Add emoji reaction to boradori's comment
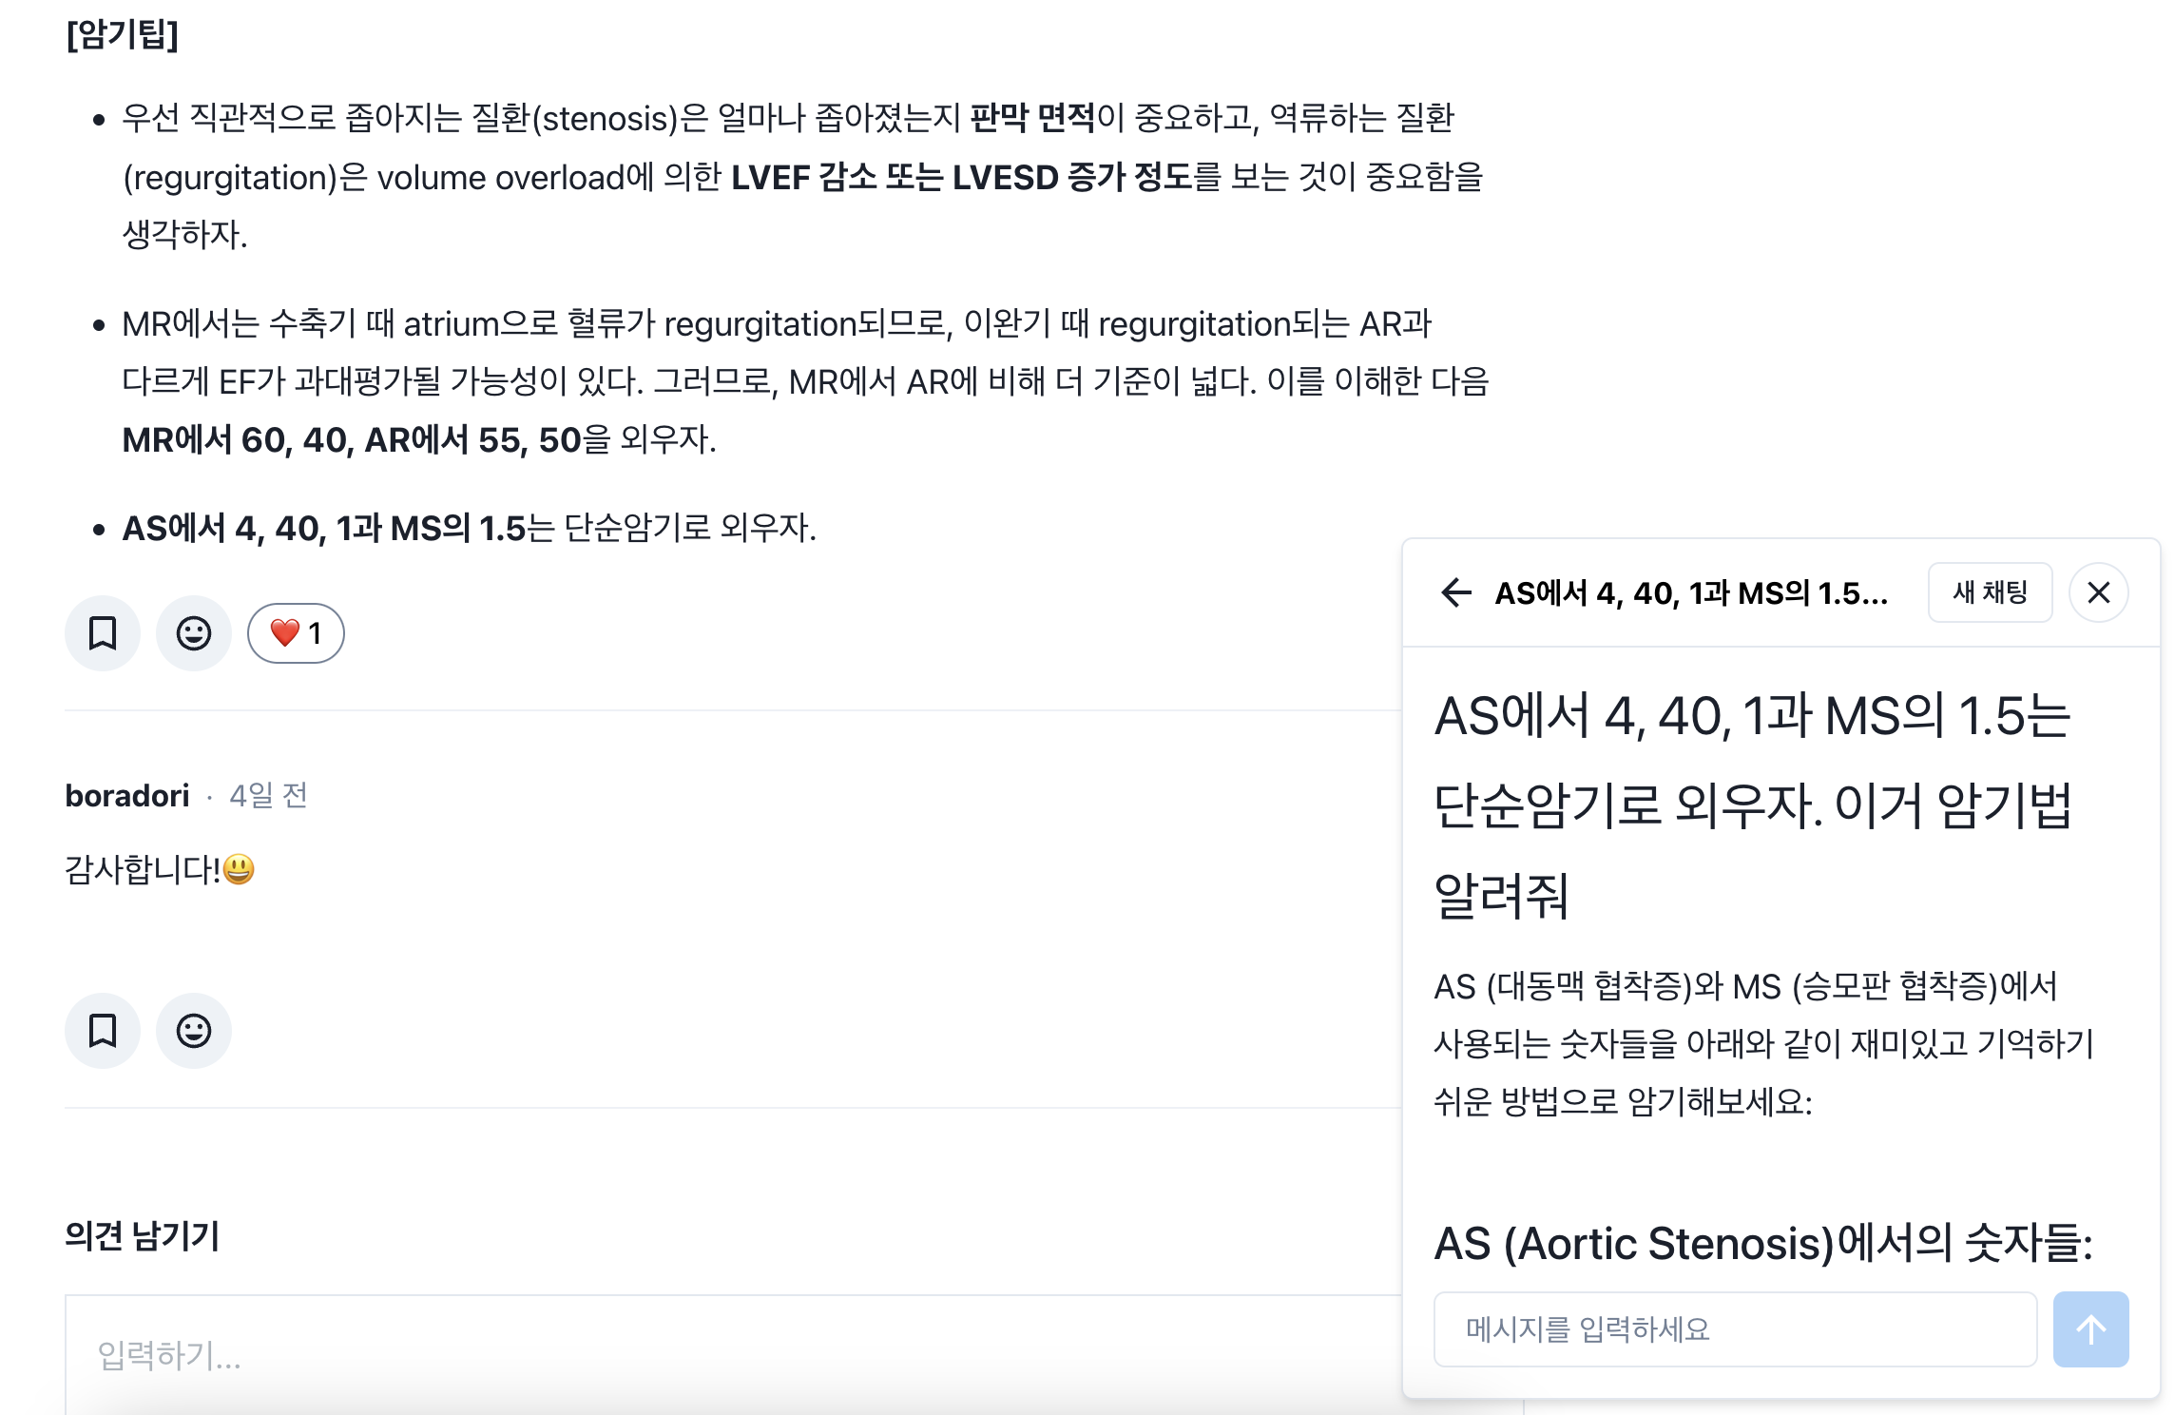This screenshot has width=2175, height=1415. coord(194,1031)
